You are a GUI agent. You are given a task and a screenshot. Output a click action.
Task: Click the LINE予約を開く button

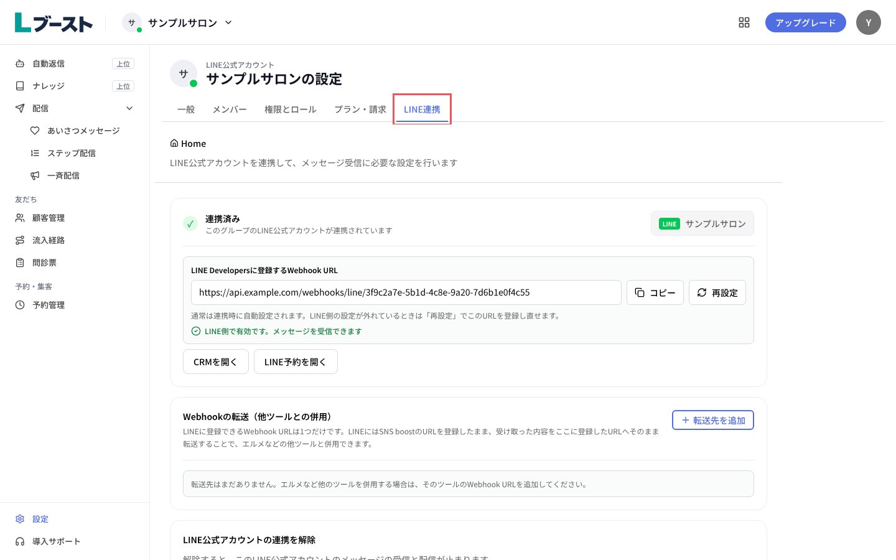(296, 362)
